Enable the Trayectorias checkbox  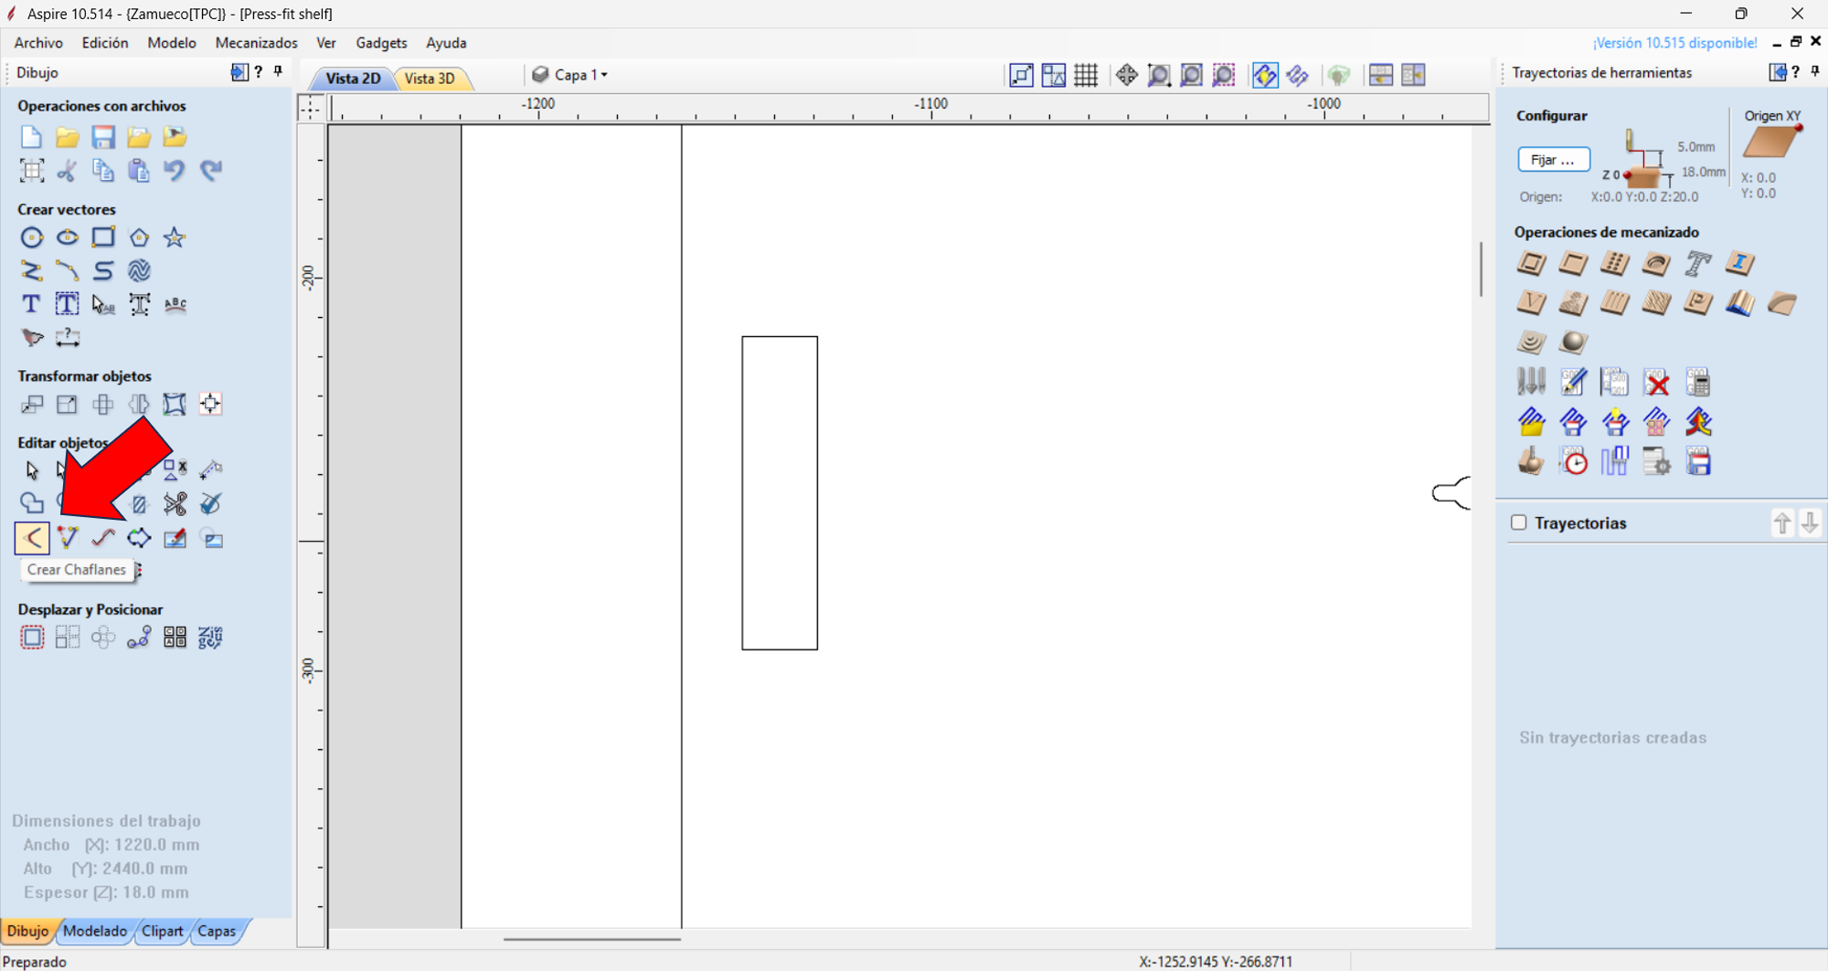(x=1519, y=522)
